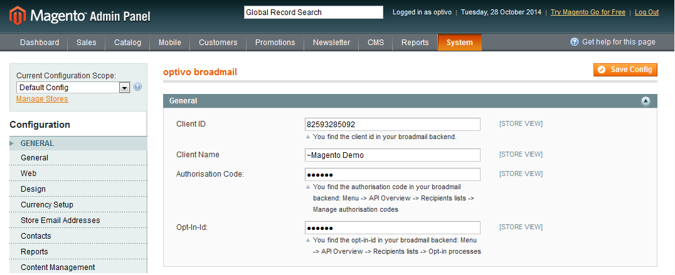Open the Reports menu

[x=415, y=43]
